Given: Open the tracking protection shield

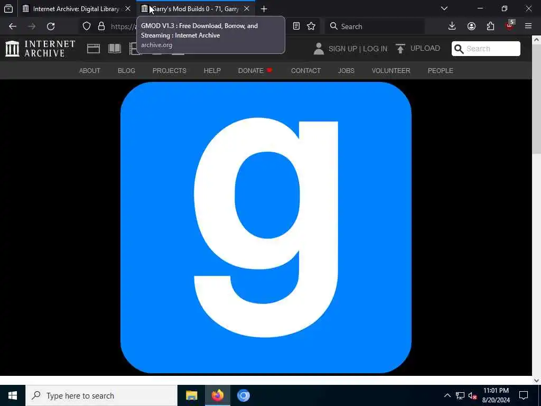Looking at the screenshot, I should tap(87, 26).
